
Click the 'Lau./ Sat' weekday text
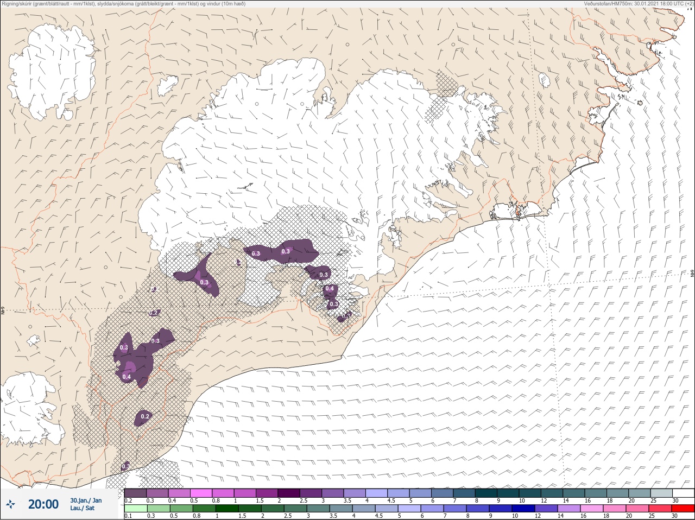(x=82, y=508)
